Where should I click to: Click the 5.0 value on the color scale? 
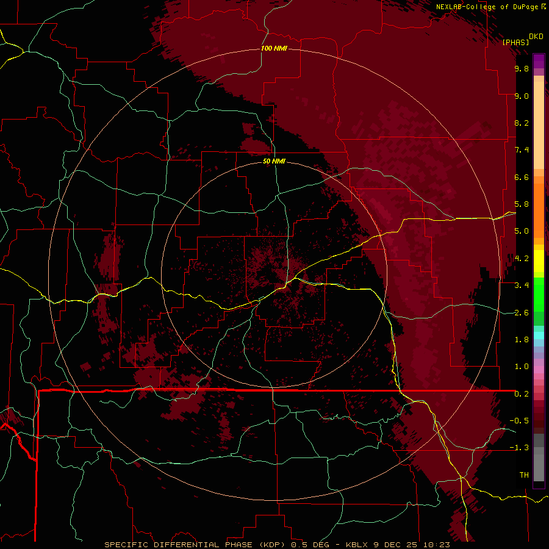(522, 231)
